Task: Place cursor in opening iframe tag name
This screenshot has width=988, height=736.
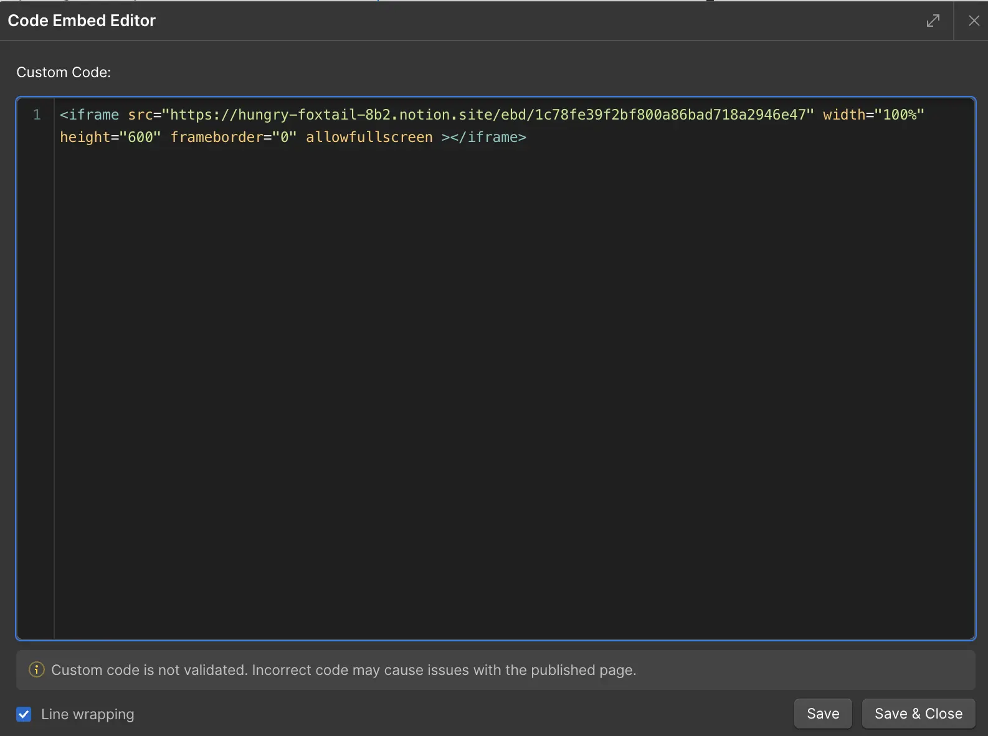Action: [93, 115]
